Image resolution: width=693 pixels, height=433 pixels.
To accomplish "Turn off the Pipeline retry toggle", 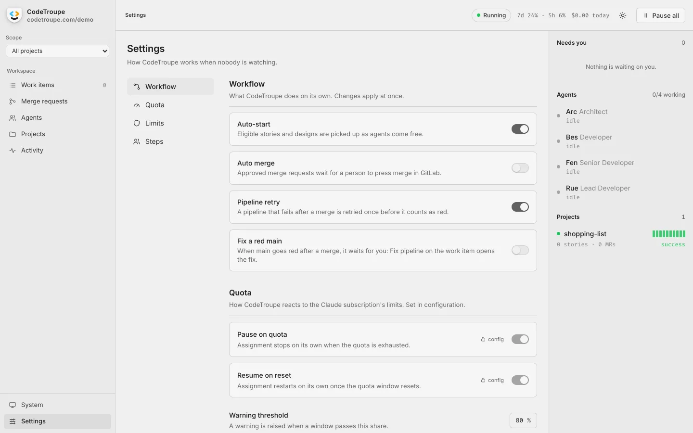I will [x=520, y=207].
